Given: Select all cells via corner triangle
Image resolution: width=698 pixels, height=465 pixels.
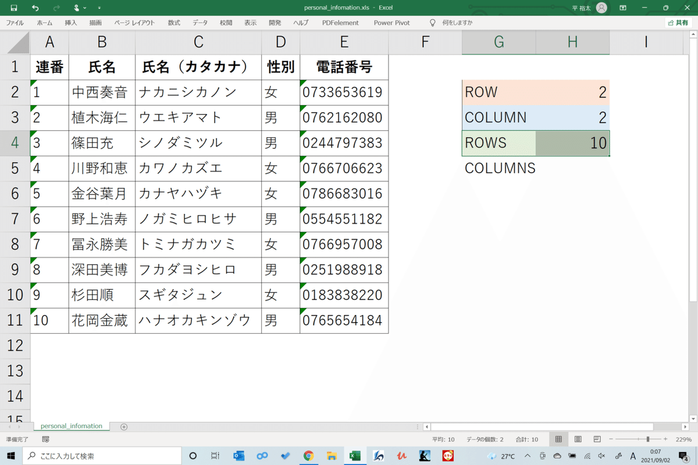Looking at the screenshot, I should pos(15,42).
